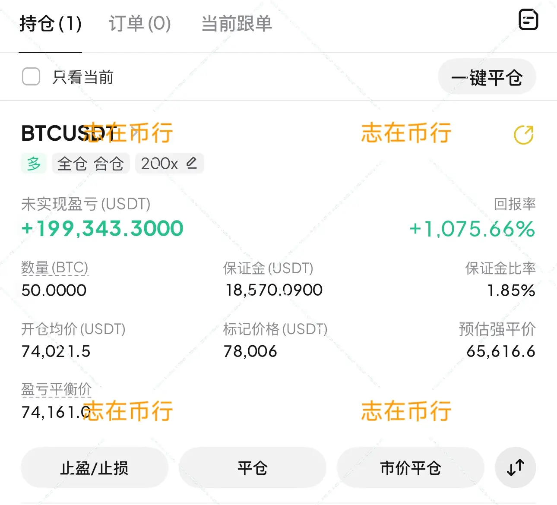Open the order history icon at top right
The height and width of the screenshot is (505, 557).
pyautogui.click(x=528, y=20)
